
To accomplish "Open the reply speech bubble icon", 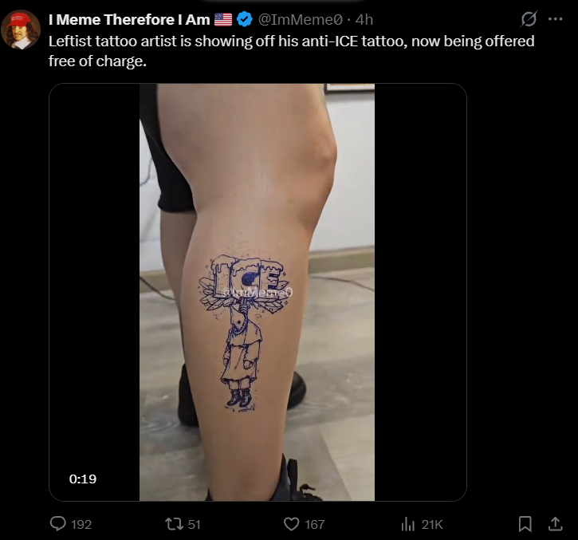I will (58, 524).
